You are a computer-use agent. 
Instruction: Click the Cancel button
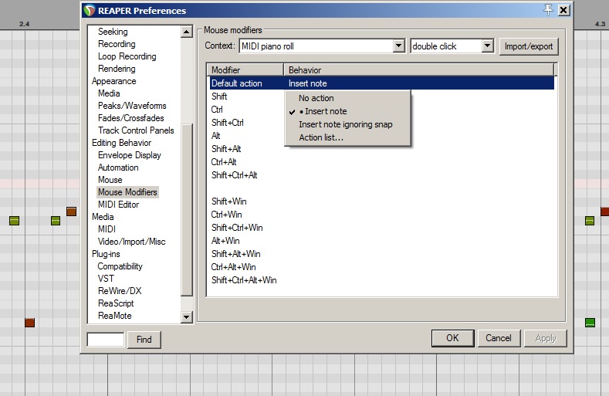499,338
